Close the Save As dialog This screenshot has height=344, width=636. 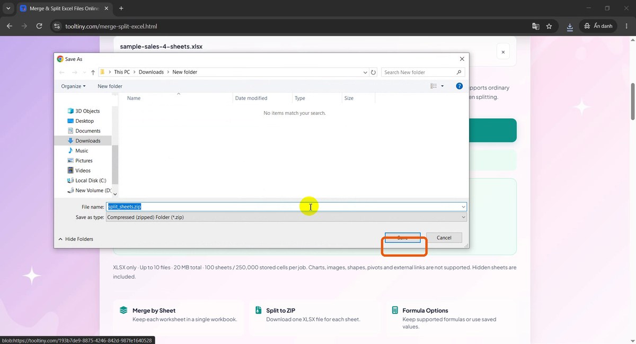[462, 59]
